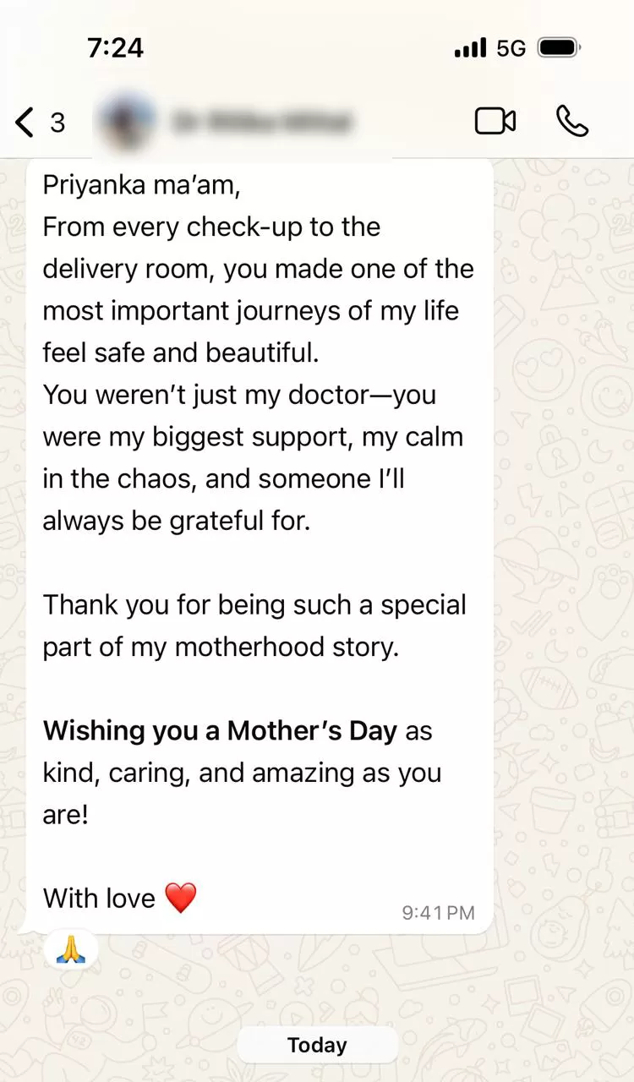634x1082 pixels.
Task: Tap the 7:24 clock in status bar
Action: 116,48
